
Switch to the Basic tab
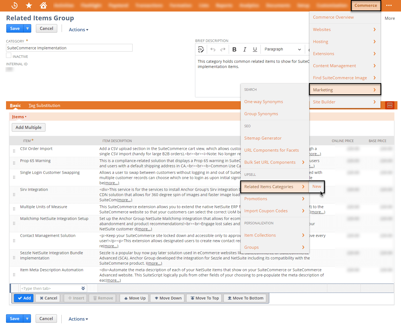point(15,106)
